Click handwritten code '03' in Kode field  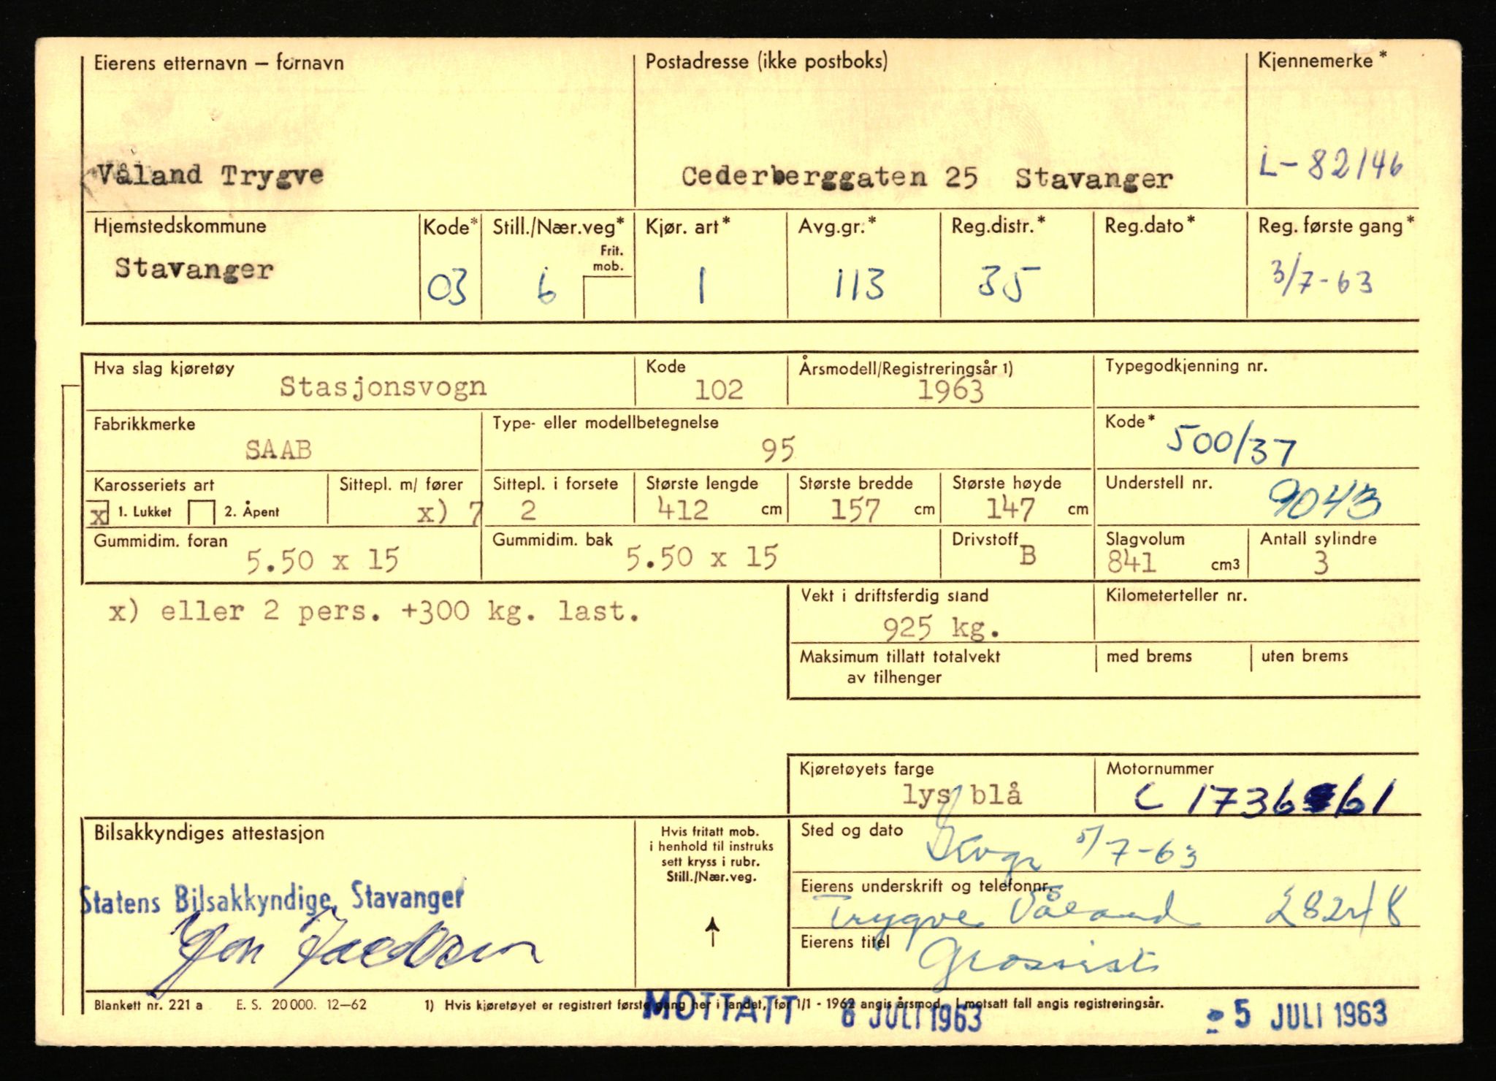coord(446,287)
